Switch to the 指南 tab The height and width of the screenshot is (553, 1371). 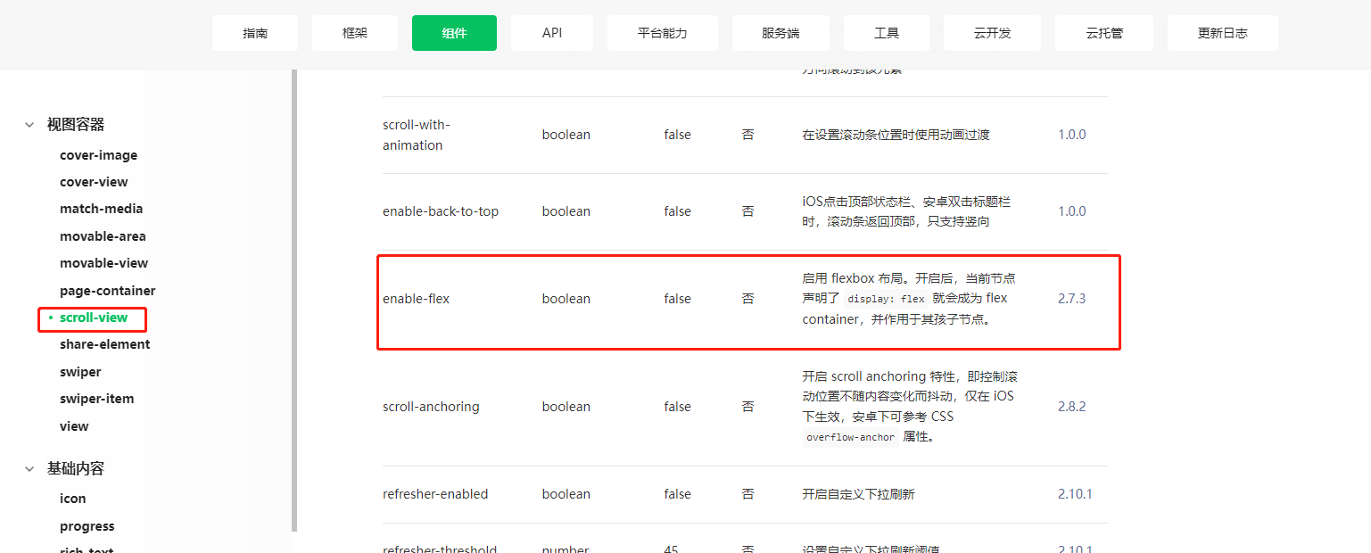coord(255,32)
